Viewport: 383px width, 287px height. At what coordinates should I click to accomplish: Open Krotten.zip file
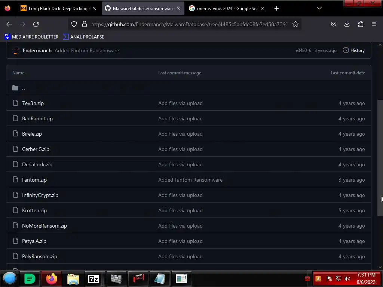point(34,210)
